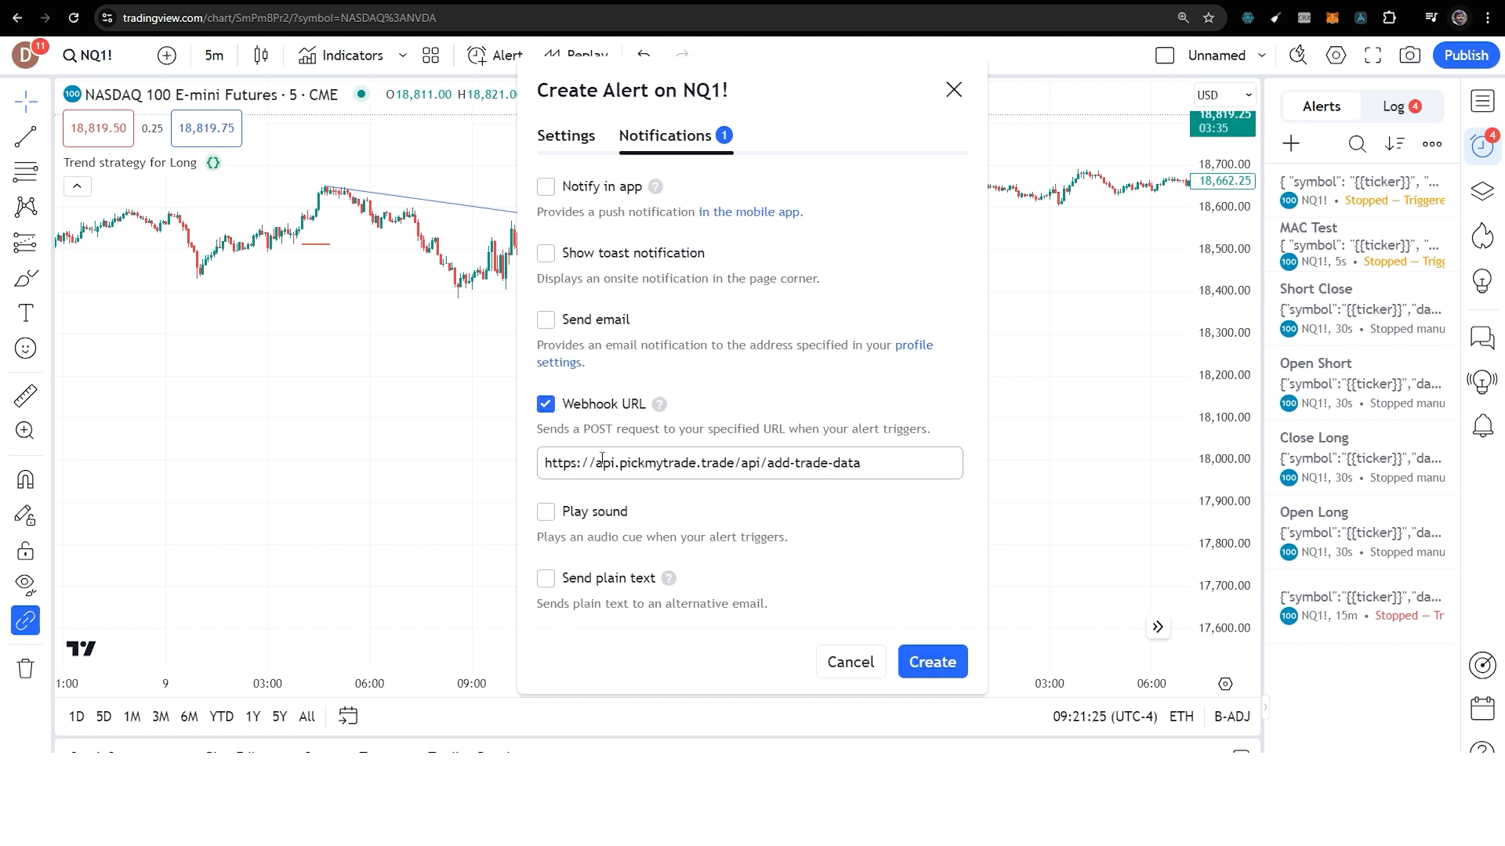The width and height of the screenshot is (1505, 846).
Task: Switch to the Alerts tab
Action: 1322,107
